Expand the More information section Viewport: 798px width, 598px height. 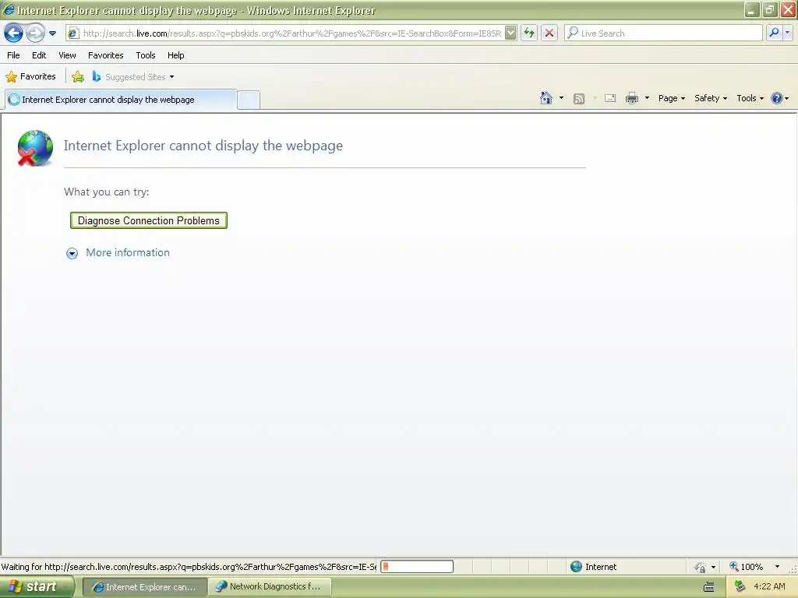click(72, 253)
